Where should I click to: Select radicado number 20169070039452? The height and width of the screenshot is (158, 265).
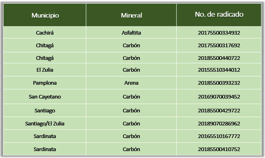tap(219, 97)
